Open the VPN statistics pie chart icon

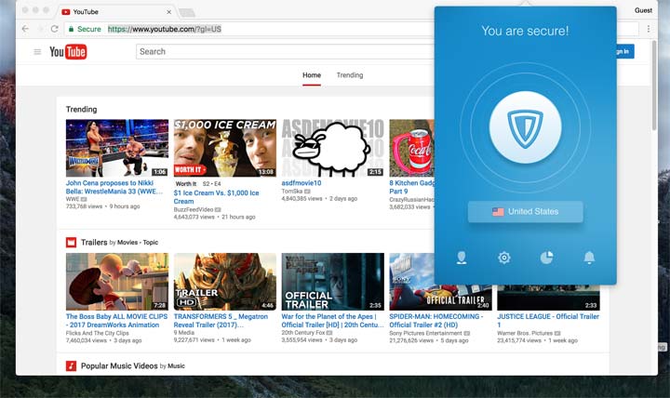point(546,258)
